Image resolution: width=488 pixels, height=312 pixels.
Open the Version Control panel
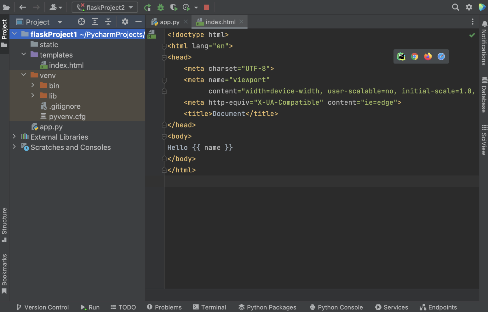[x=43, y=307]
